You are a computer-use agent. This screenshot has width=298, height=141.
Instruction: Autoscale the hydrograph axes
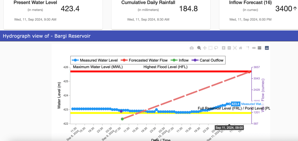(x=235, y=48)
